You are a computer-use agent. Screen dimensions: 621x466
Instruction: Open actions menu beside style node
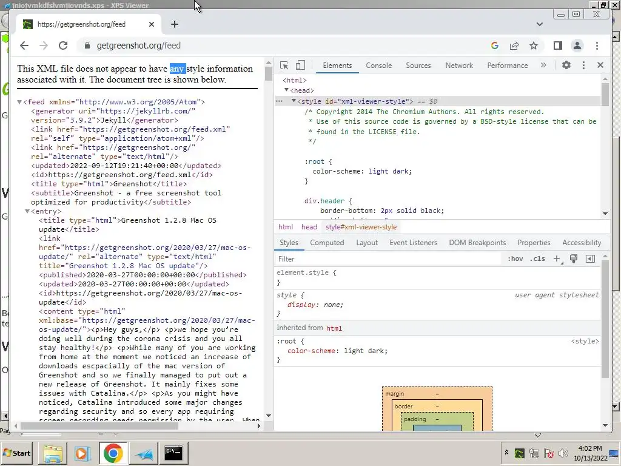point(279,101)
